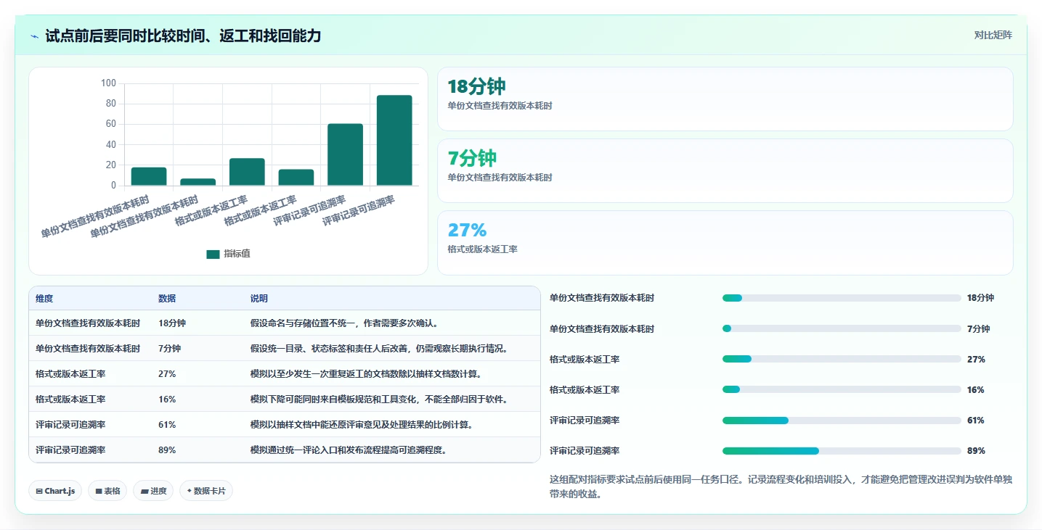Viewport: 1042px width, 530px height.
Task: Click the 评审记录可追溯率 dimension cell in the 61% table row
Action: tap(70, 425)
